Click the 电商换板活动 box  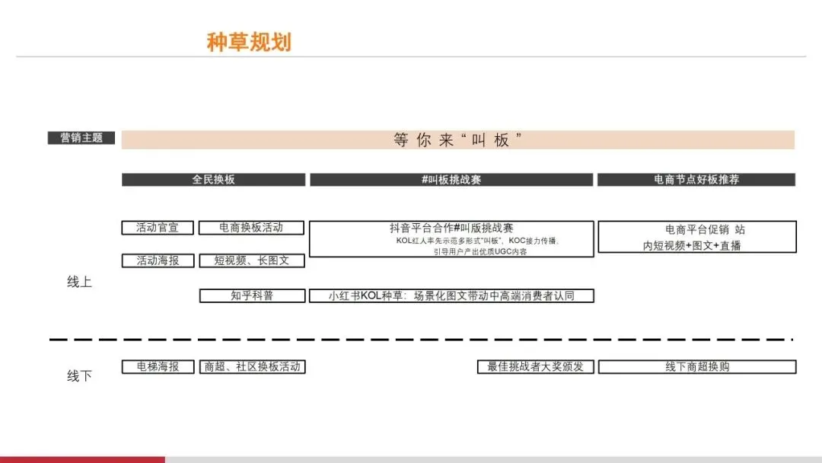[251, 227]
